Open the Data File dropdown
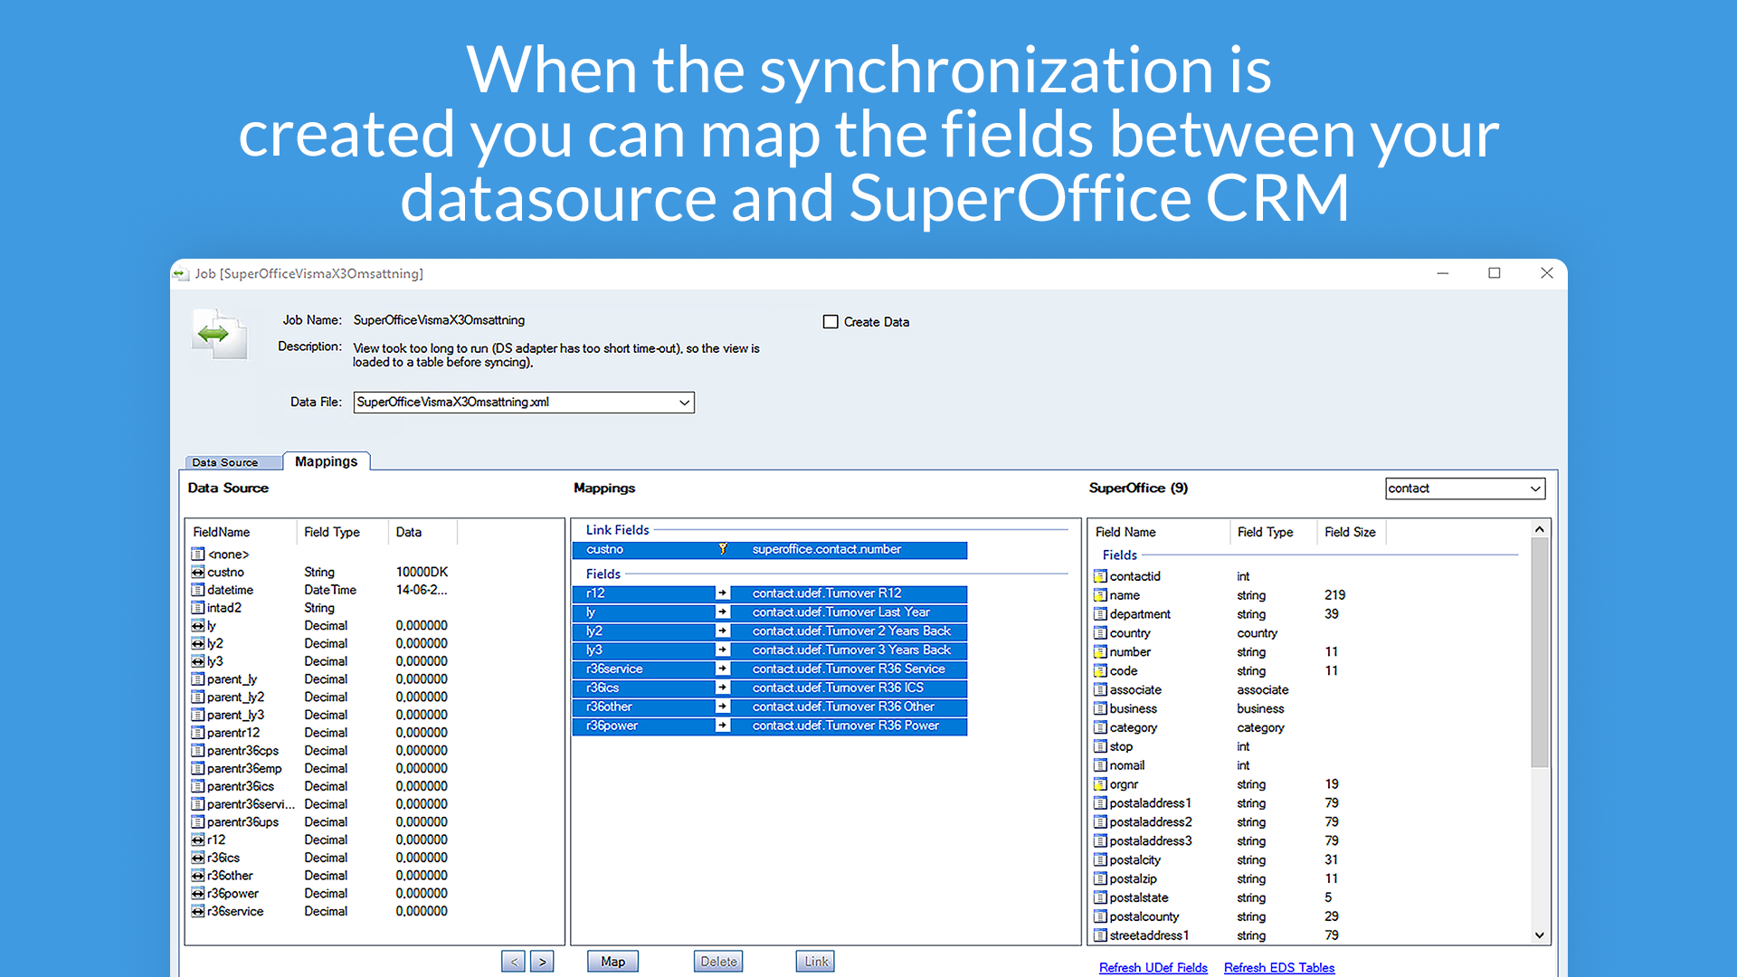The width and height of the screenshot is (1737, 977). click(684, 403)
